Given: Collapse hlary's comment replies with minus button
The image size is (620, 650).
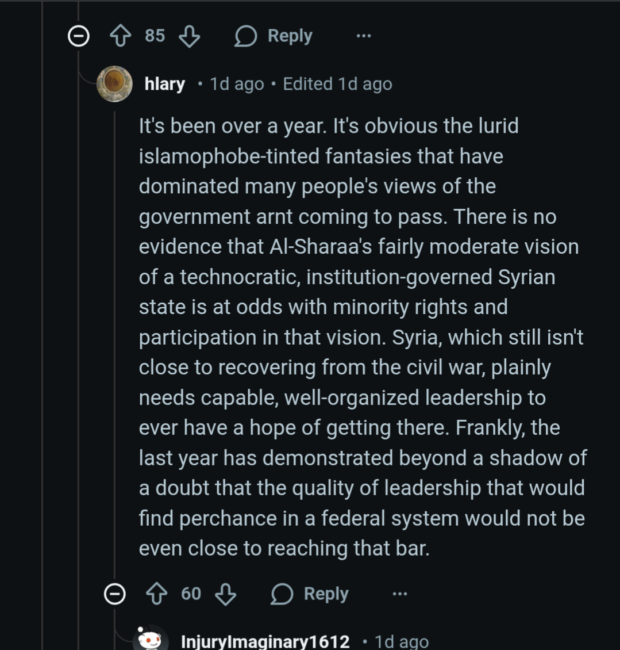Looking at the screenshot, I should click(x=115, y=594).
